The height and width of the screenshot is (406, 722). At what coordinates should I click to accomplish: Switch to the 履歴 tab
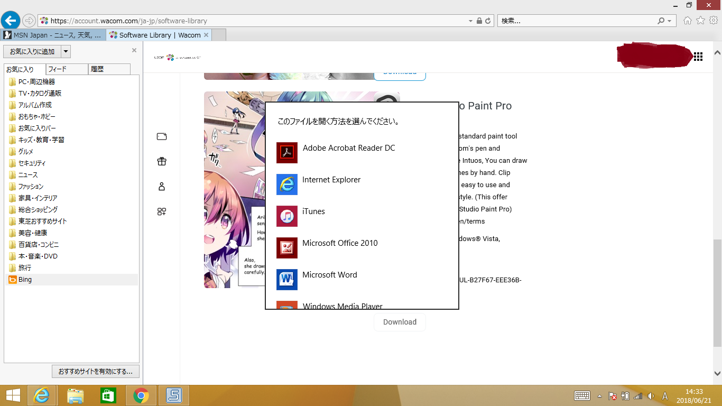[x=109, y=69]
